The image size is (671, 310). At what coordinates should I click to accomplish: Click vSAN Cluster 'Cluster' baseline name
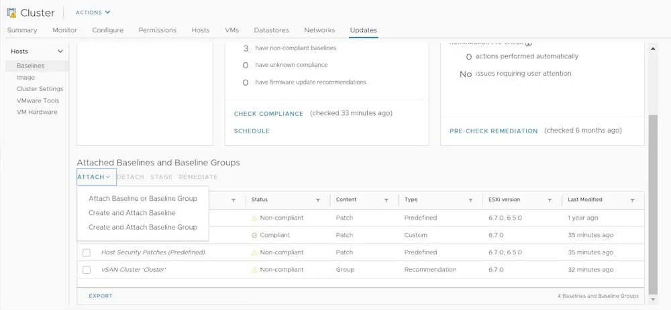134,270
